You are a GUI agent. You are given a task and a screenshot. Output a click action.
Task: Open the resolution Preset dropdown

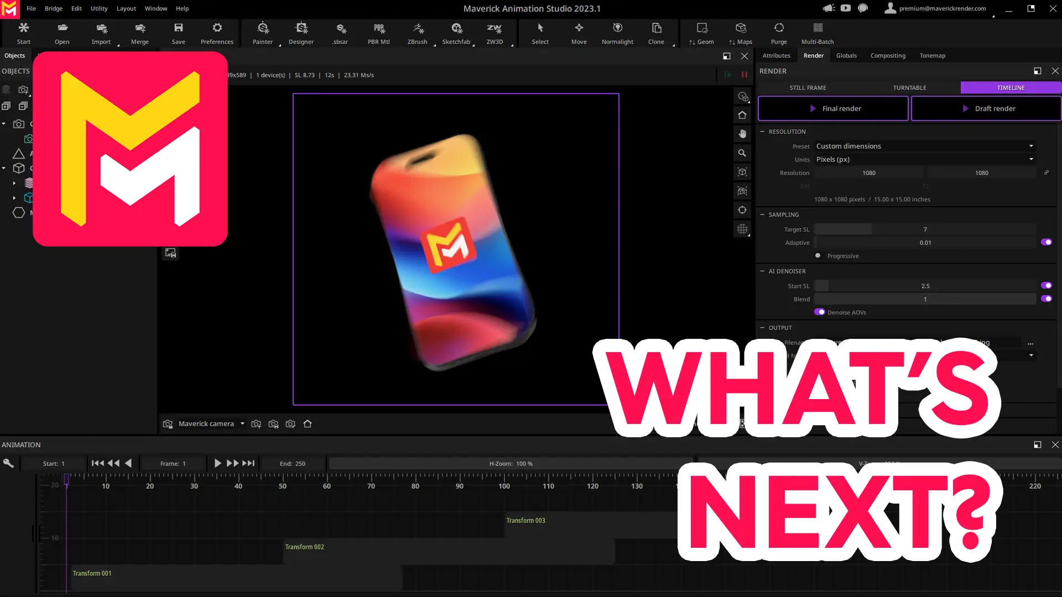pos(924,146)
